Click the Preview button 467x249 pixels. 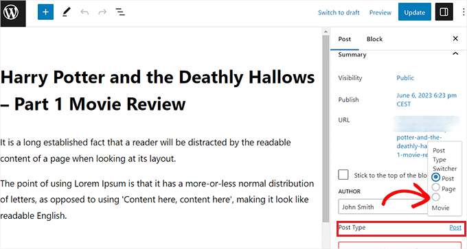pos(380,12)
